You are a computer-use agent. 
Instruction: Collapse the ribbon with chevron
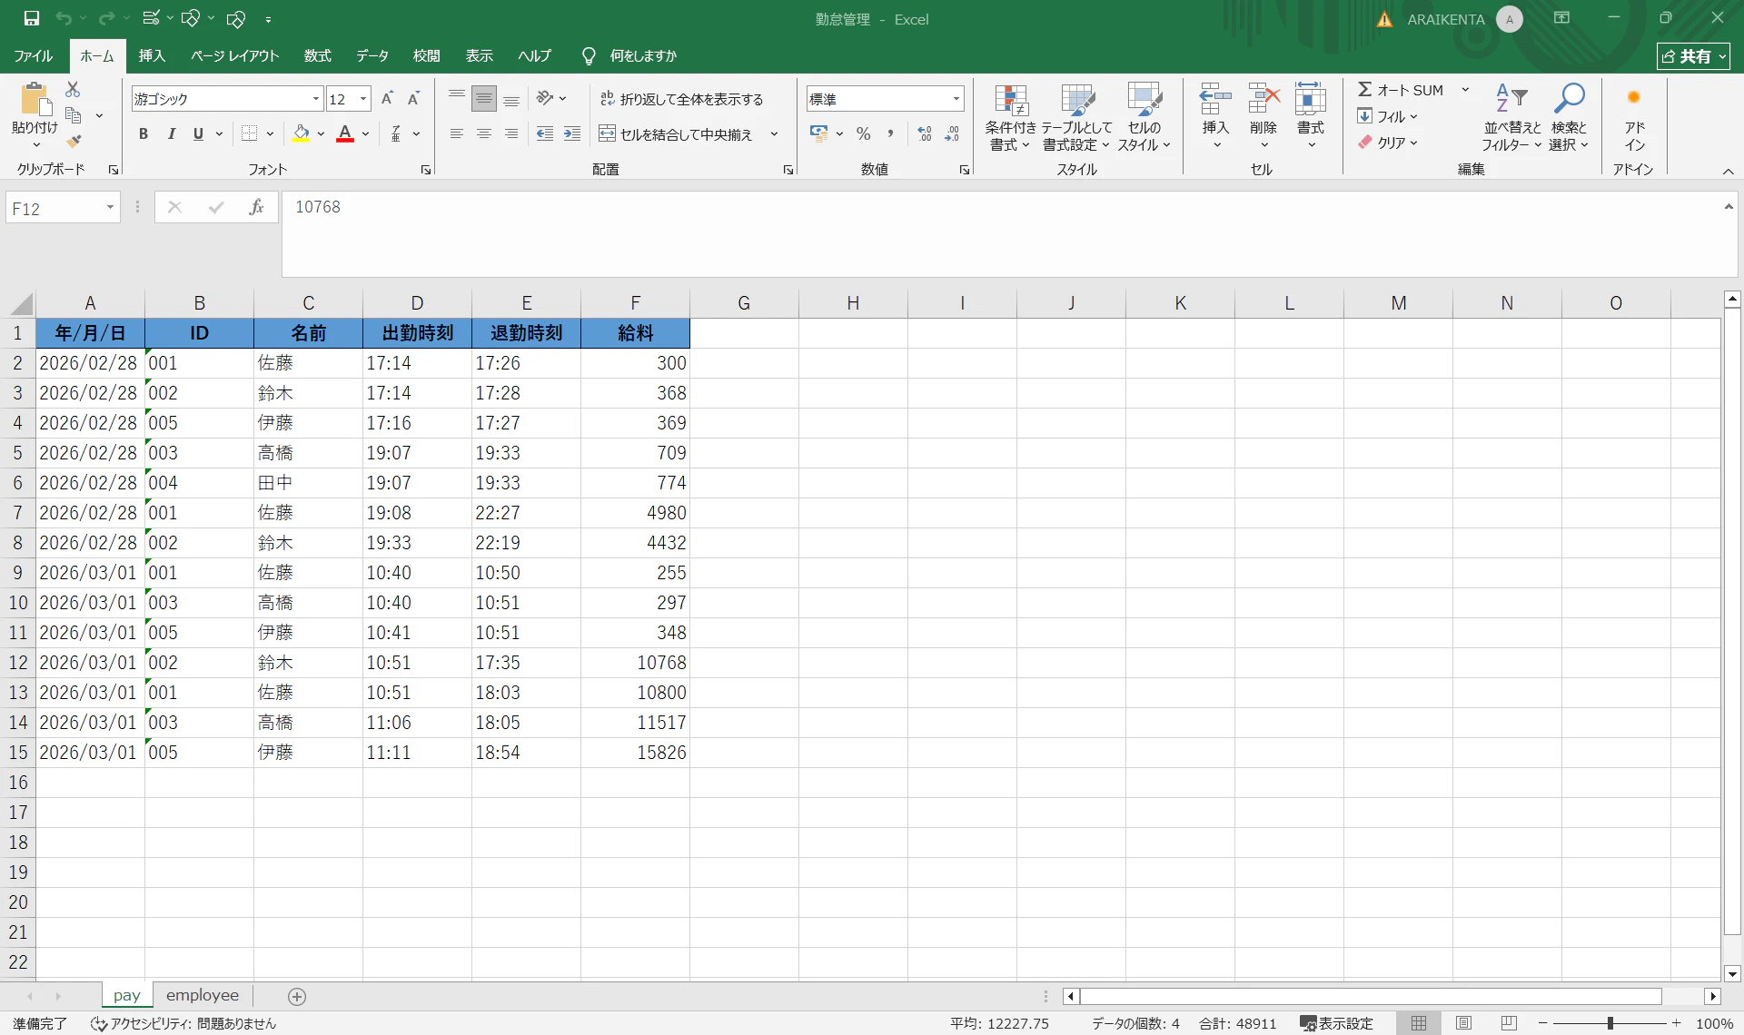click(x=1729, y=171)
